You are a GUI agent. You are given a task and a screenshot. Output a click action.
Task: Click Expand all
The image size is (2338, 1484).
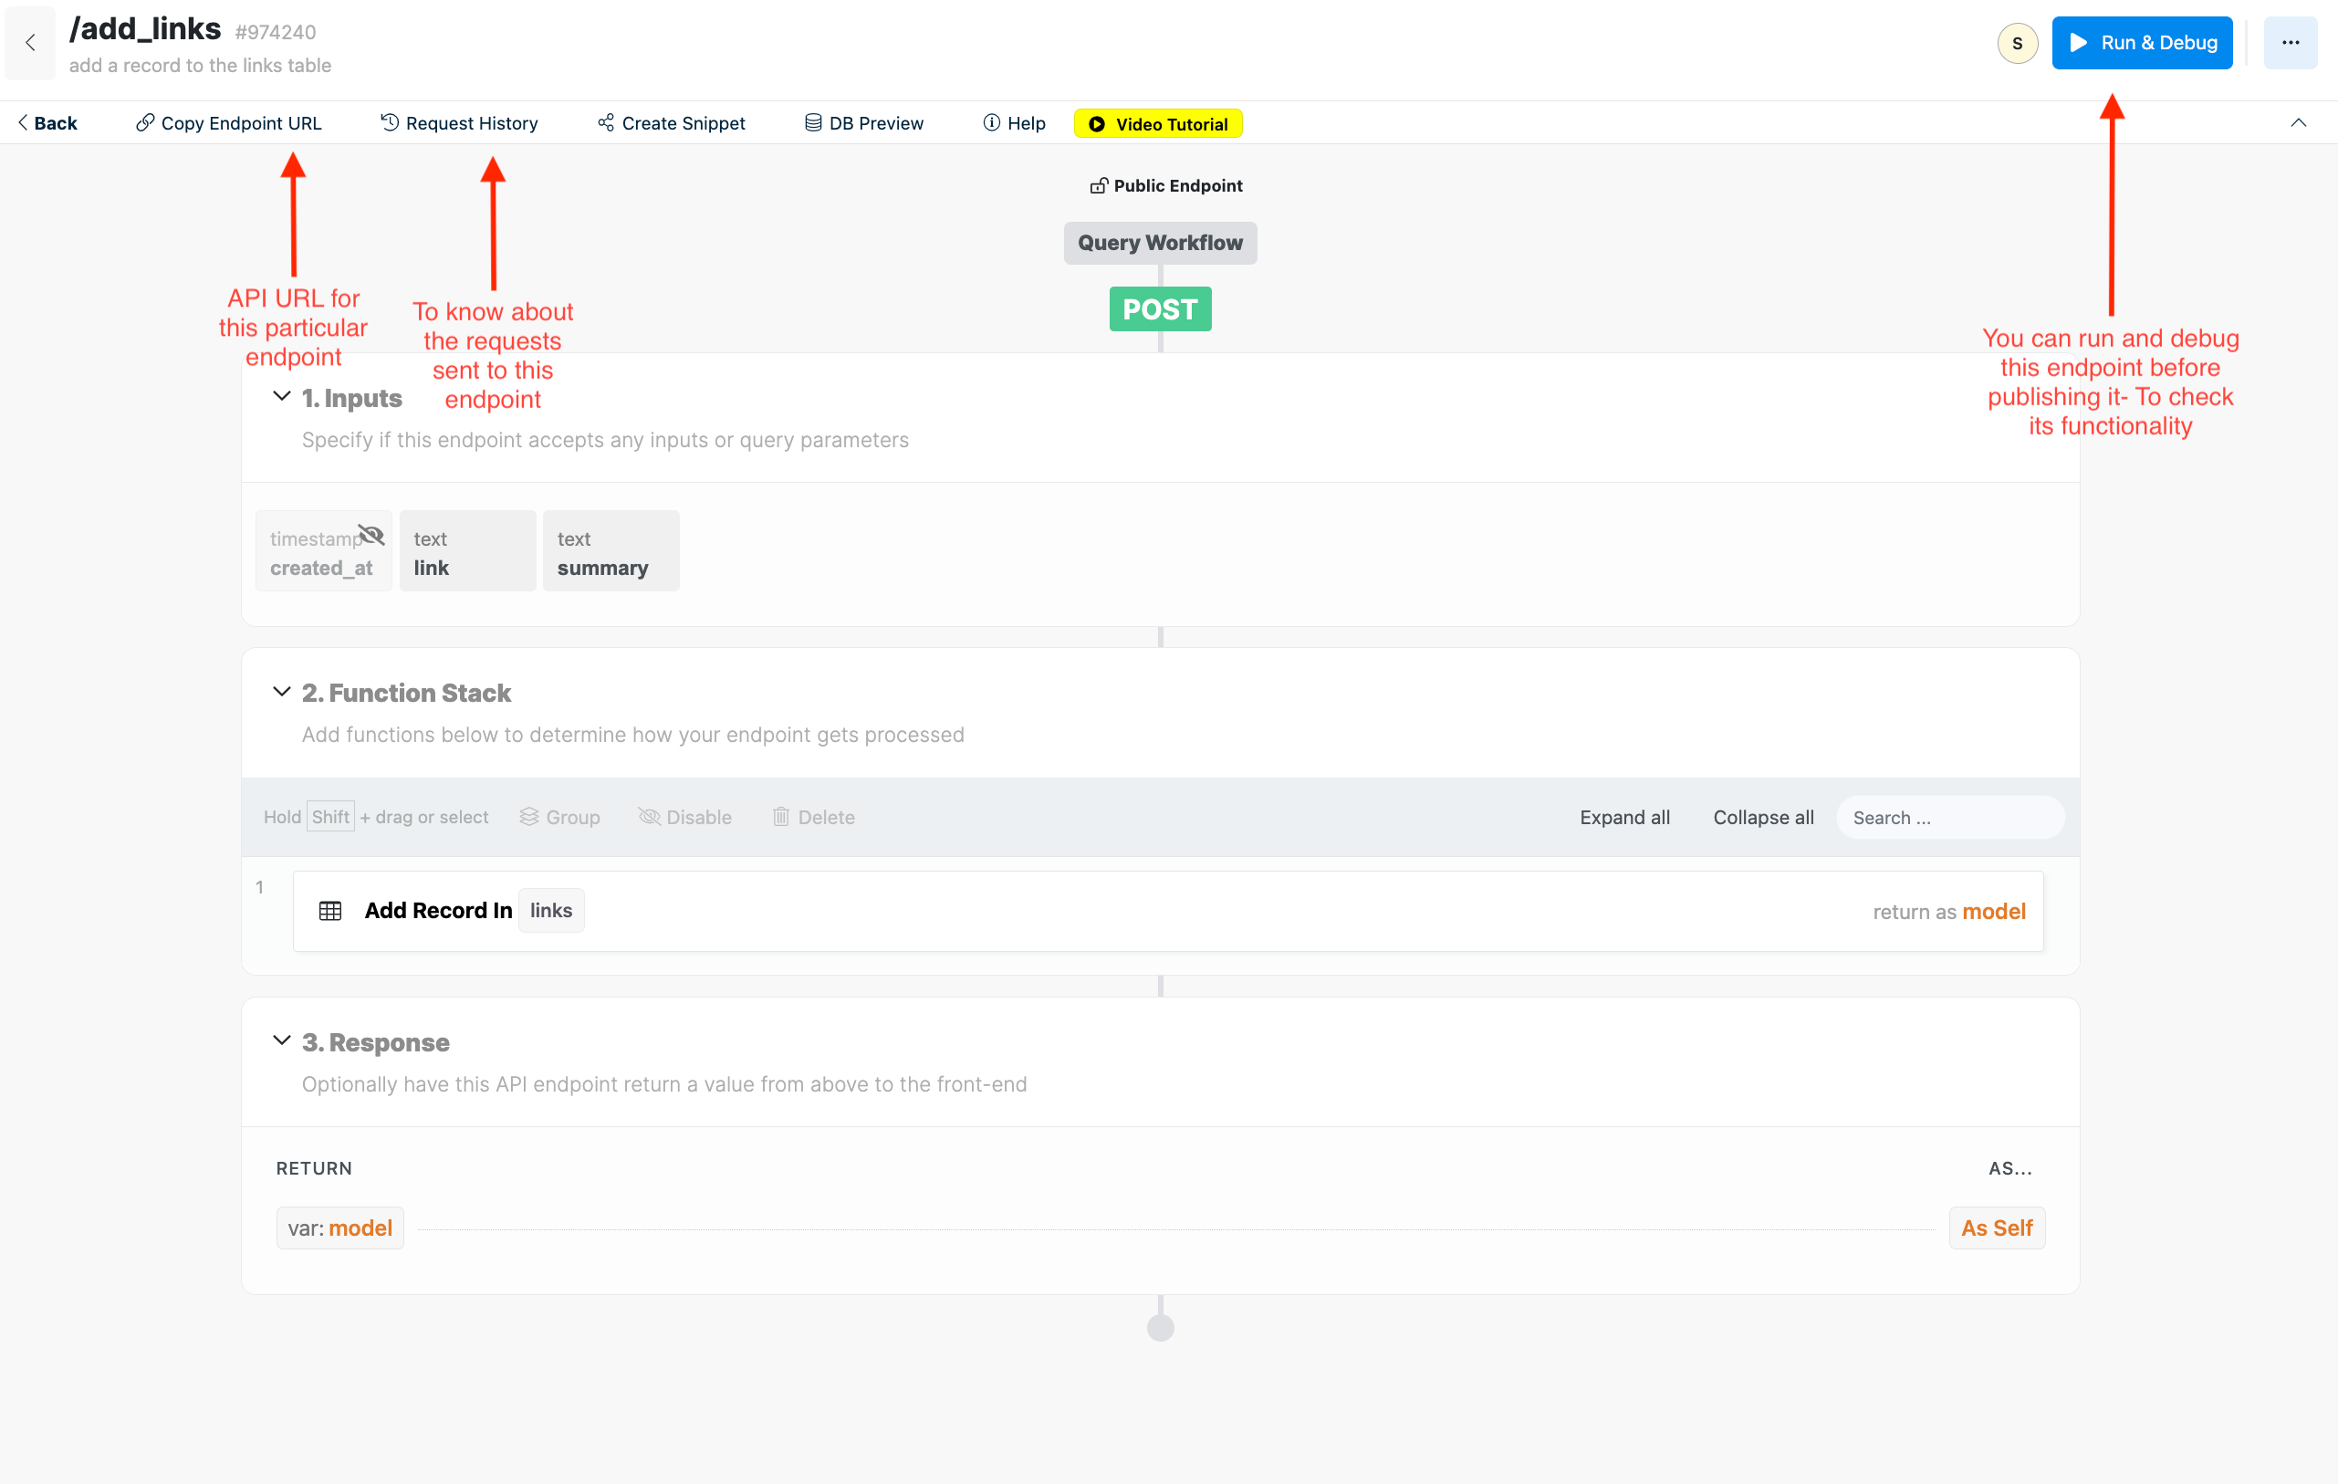pyautogui.click(x=1624, y=817)
